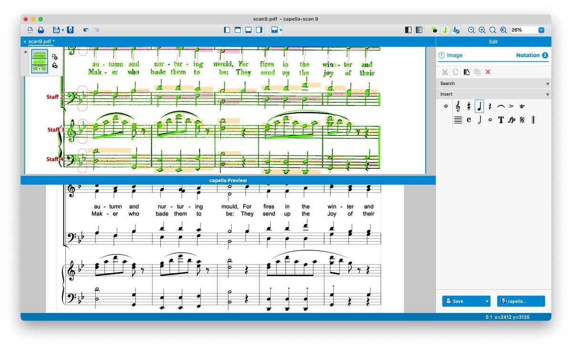The height and width of the screenshot is (348, 572).
Task: Choose the sharp accidental insert tool
Action: [x=469, y=106]
